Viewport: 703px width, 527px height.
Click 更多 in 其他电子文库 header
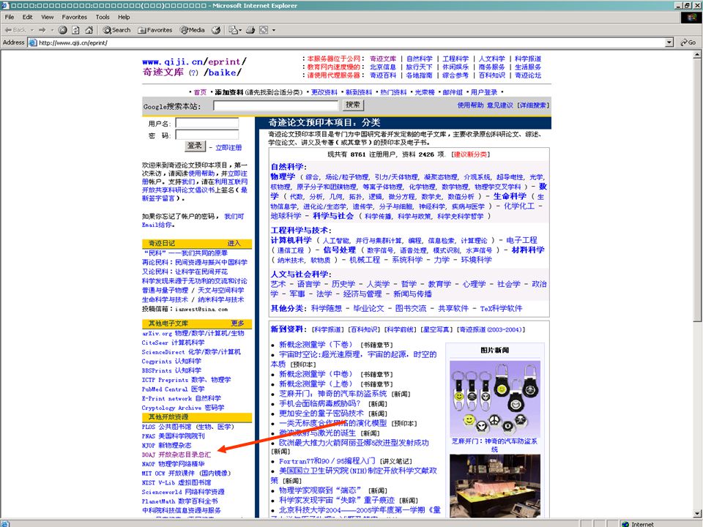[x=237, y=324]
